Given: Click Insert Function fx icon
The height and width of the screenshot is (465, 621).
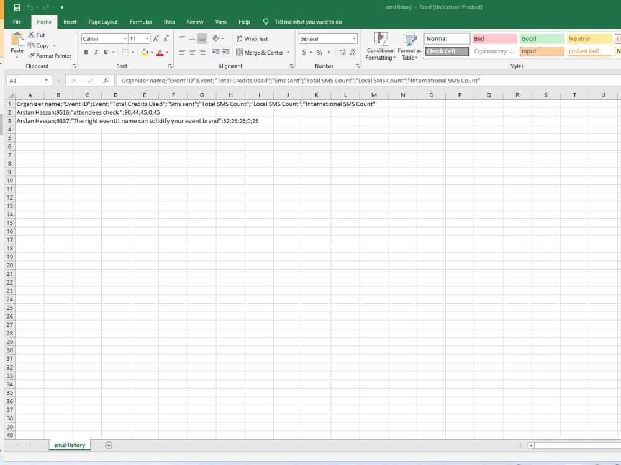Looking at the screenshot, I should tap(106, 80).
